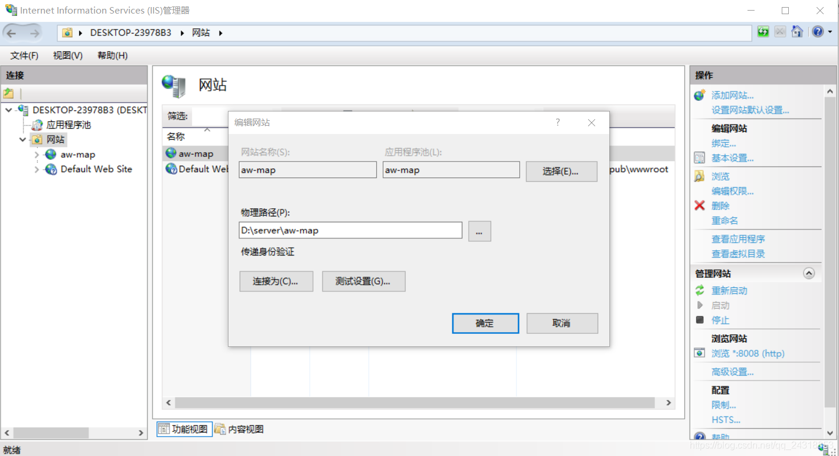Click the 物理路径 input field

point(351,230)
